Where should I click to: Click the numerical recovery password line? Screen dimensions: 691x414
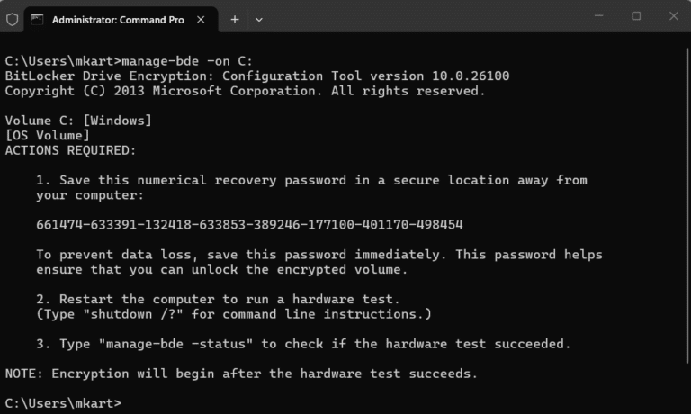(x=250, y=224)
